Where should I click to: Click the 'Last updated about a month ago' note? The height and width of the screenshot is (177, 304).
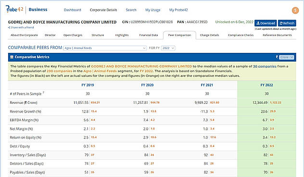[x=276, y=29]
